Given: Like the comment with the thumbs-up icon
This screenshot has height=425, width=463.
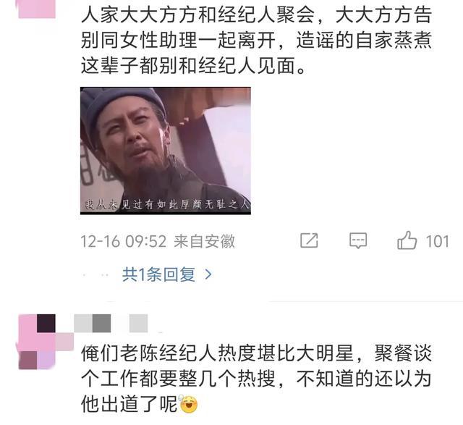Looking at the screenshot, I should pyautogui.click(x=407, y=240).
